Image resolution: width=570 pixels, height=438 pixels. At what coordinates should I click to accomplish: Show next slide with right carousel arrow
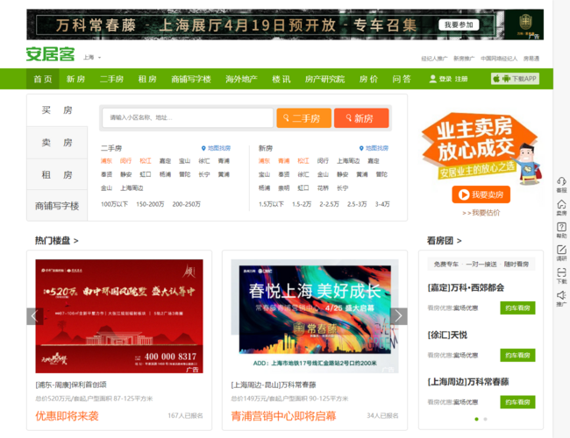399,316
